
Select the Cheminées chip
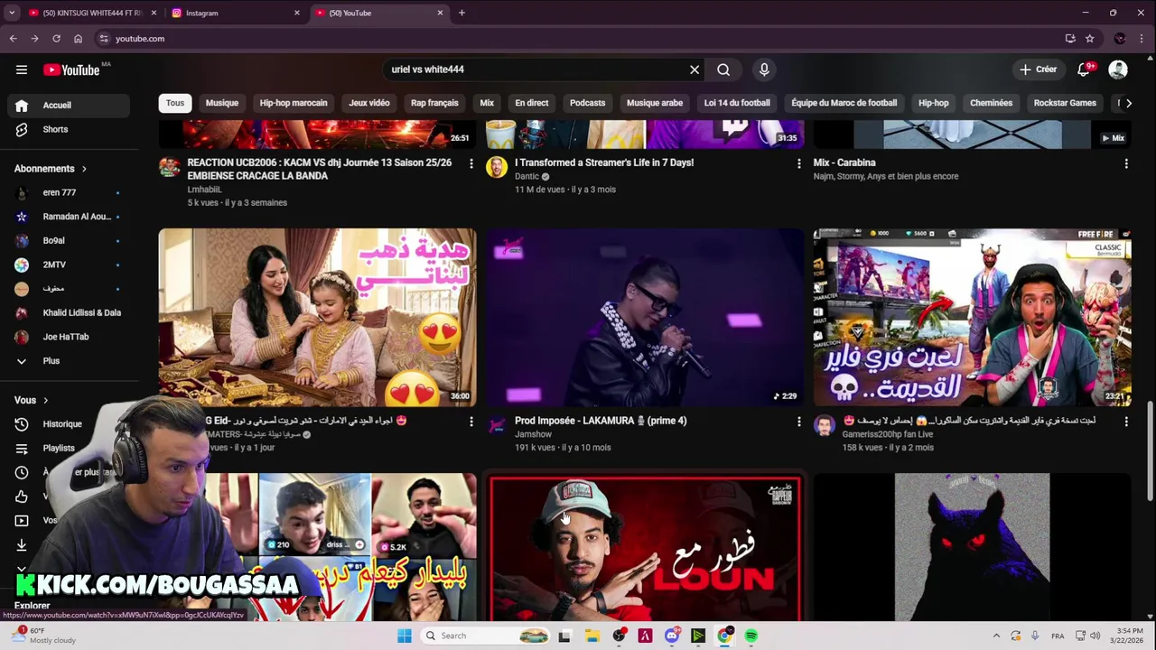992,103
